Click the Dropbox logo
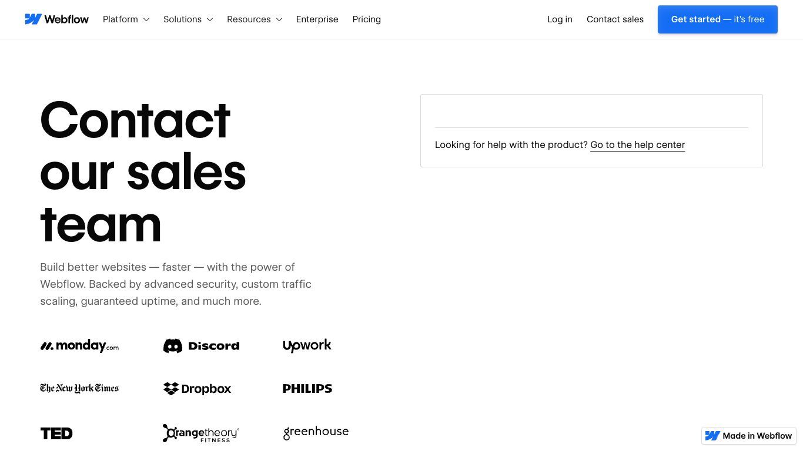 tap(197, 389)
